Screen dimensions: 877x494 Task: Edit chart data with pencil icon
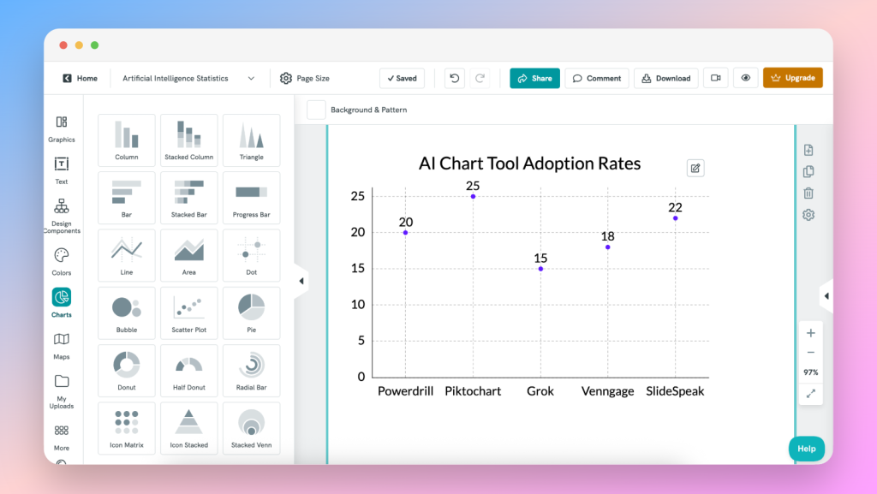pyautogui.click(x=695, y=168)
